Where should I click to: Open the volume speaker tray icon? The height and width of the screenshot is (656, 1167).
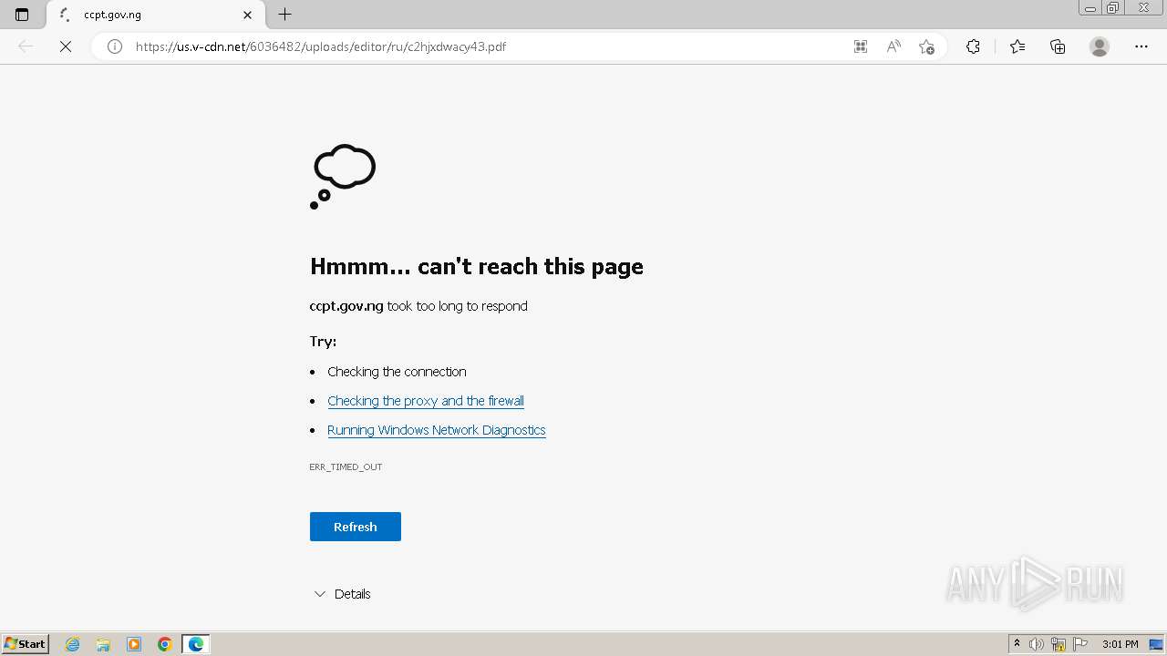click(x=1037, y=644)
